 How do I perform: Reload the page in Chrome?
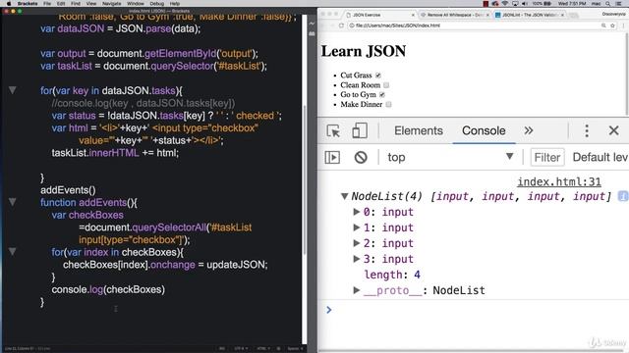click(341, 25)
